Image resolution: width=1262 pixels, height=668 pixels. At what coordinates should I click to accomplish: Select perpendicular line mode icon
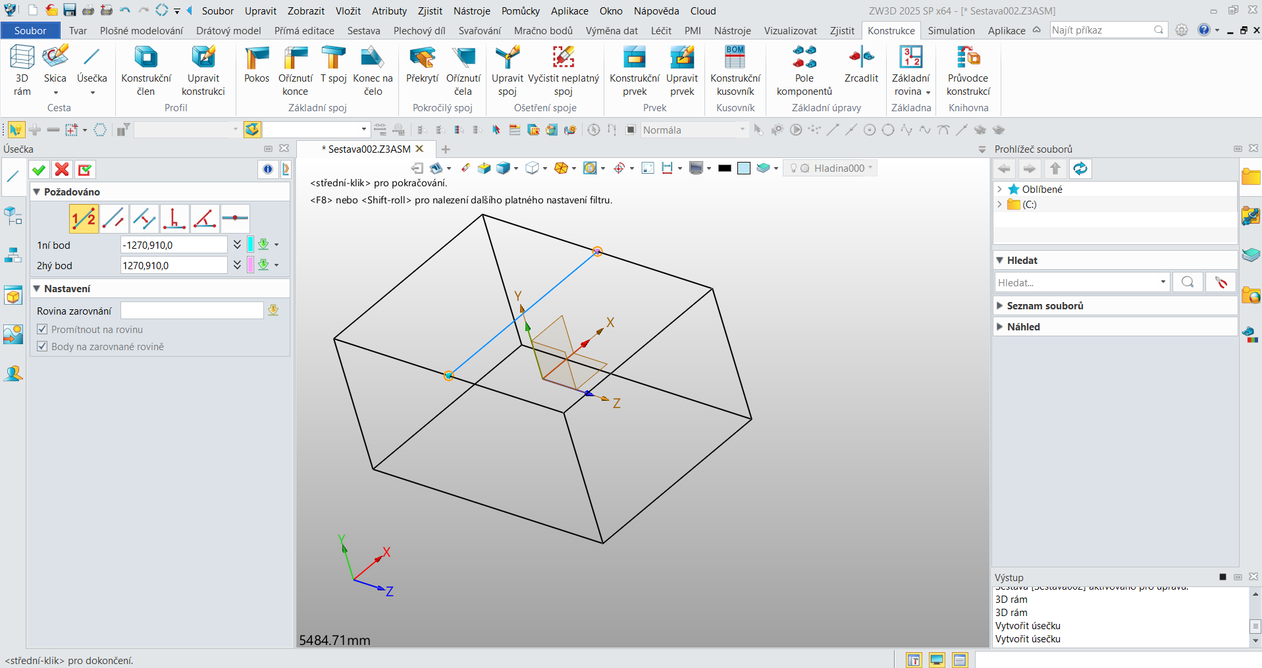[x=174, y=218]
